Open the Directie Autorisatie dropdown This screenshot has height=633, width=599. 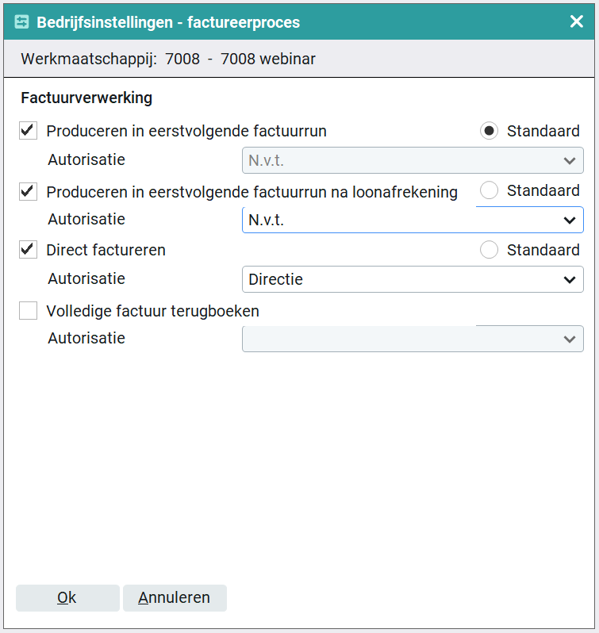(x=413, y=279)
